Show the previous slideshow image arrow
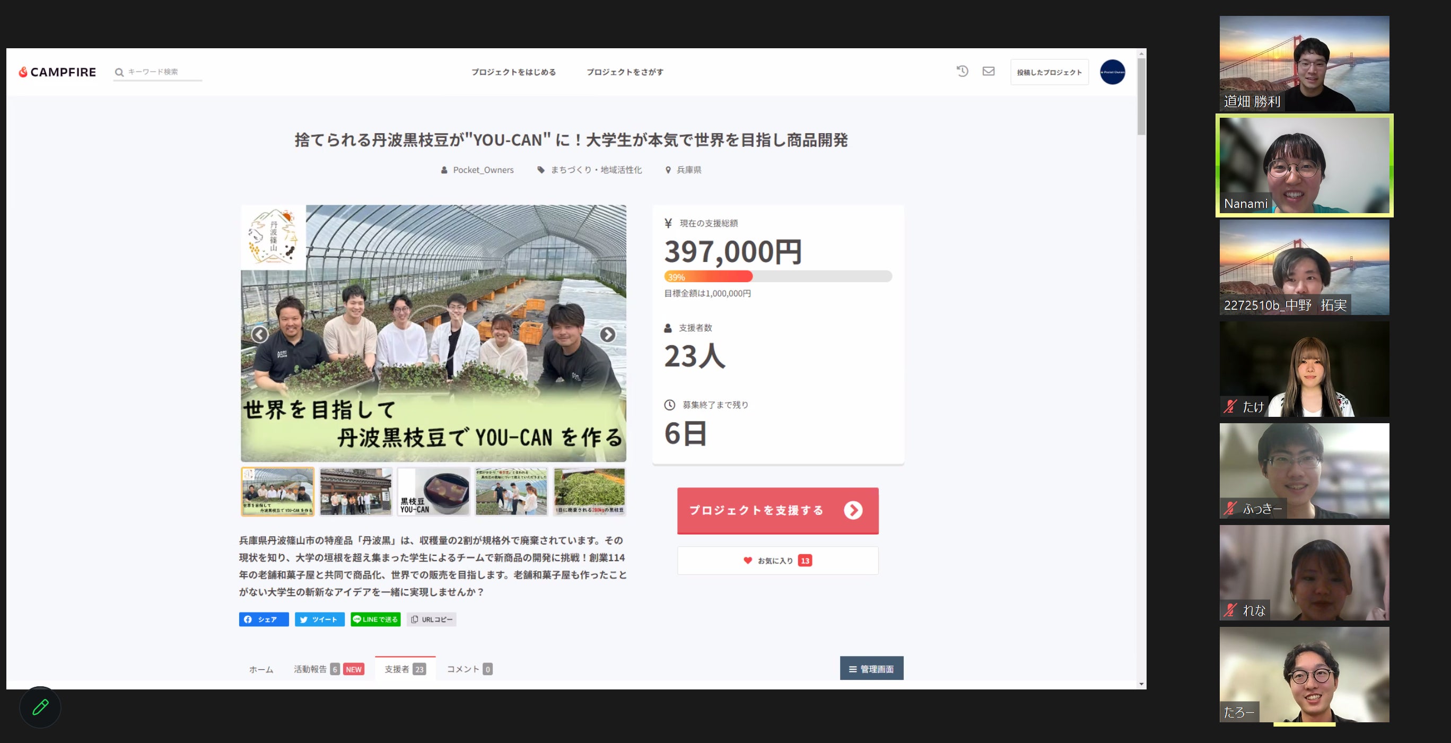Screen dimensions: 1451x743 (x=260, y=335)
